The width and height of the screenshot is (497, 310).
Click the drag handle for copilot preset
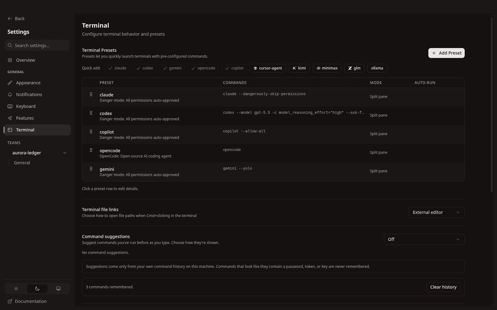[x=91, y=131]
